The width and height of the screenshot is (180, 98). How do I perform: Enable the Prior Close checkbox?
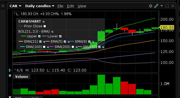coord(45,26)
